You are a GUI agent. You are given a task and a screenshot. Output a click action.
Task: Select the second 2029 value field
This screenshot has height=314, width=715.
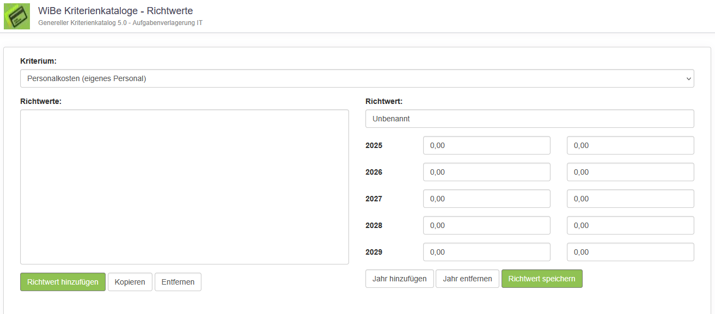point(630,252)
